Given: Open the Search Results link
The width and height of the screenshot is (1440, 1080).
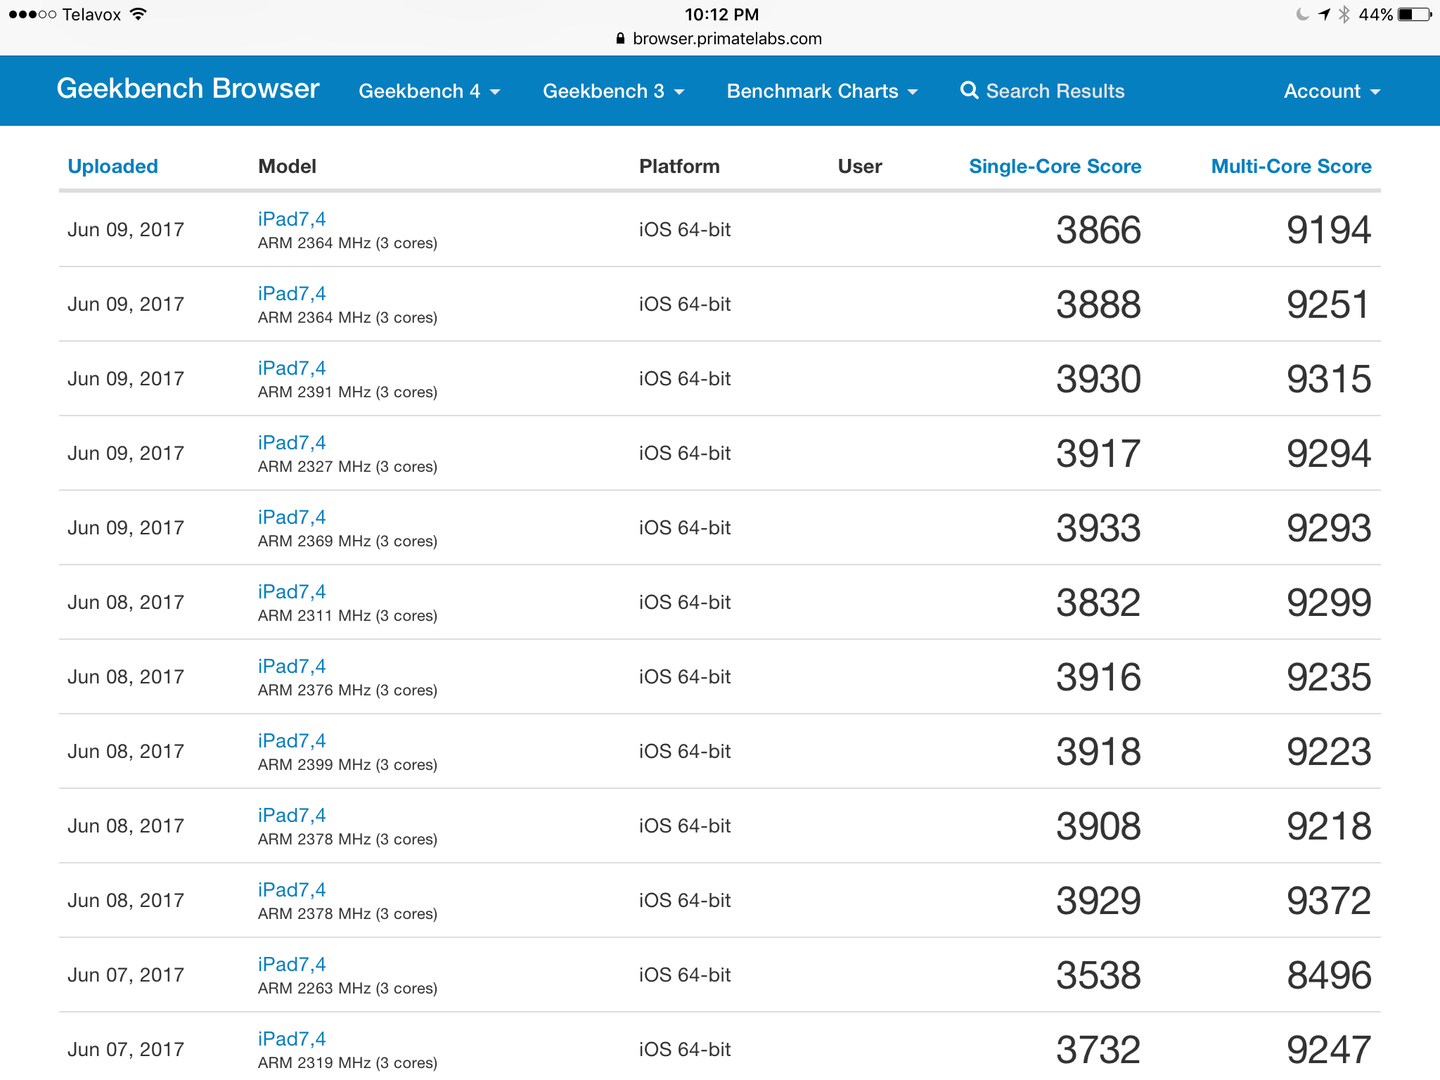Looking at the screenshot, I should coord(1042,91).
